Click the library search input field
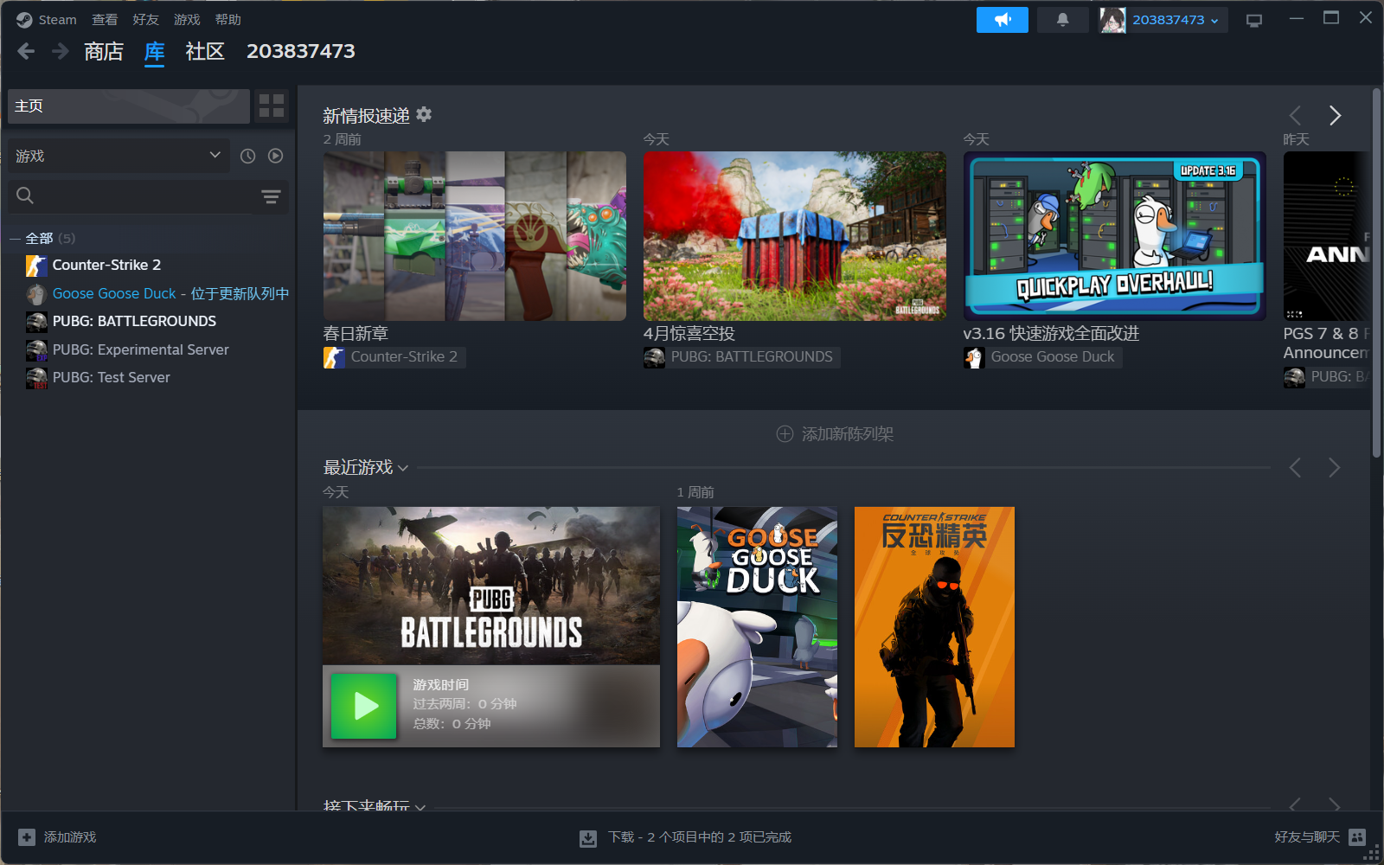The image size is (1384, 865). [x=148, y=196]
